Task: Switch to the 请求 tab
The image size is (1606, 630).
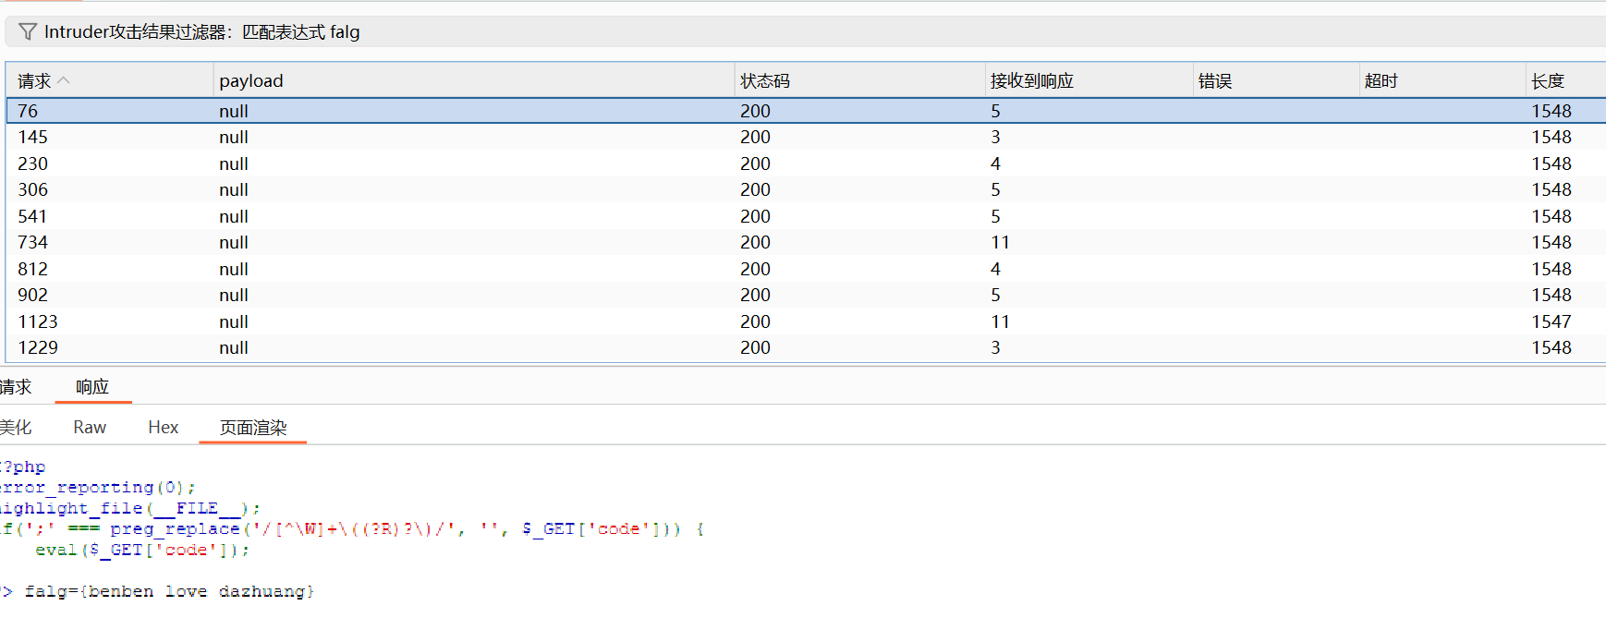Action: 16,387
